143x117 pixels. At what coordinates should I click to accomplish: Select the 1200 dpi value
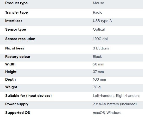100,39
